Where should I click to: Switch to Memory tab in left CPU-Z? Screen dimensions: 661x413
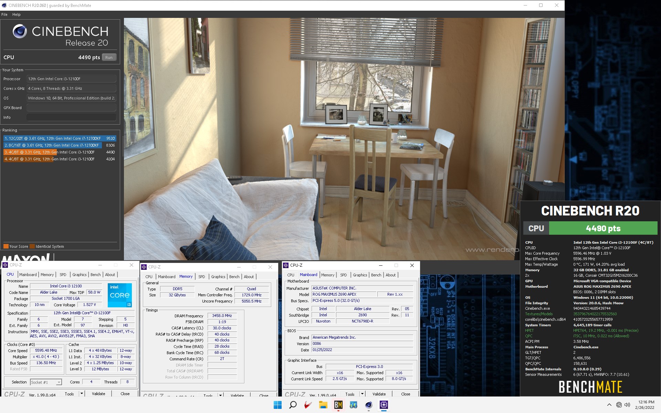[47, 275]
